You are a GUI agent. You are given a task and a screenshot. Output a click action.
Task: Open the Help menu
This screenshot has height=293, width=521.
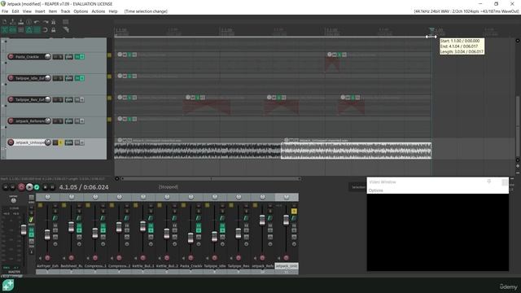point(113,11)
